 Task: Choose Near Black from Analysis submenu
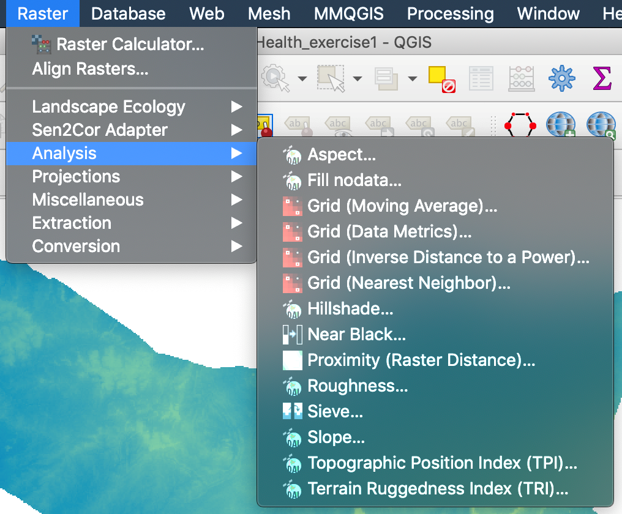point(435,334)
